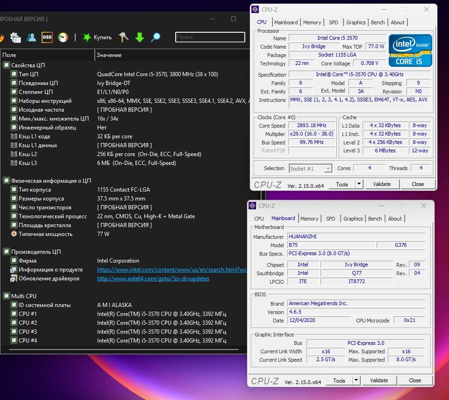This screenshot has height=400, width=449.
Task: Open the Socket #1 selection dropdown
Action: click(310, 168)
